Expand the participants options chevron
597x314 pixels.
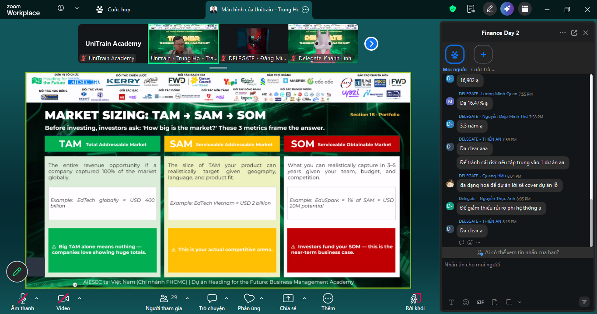tap(187, 298)
